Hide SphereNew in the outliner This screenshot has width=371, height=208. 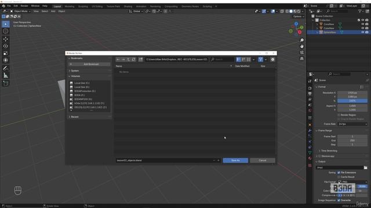tap(363, 32)
